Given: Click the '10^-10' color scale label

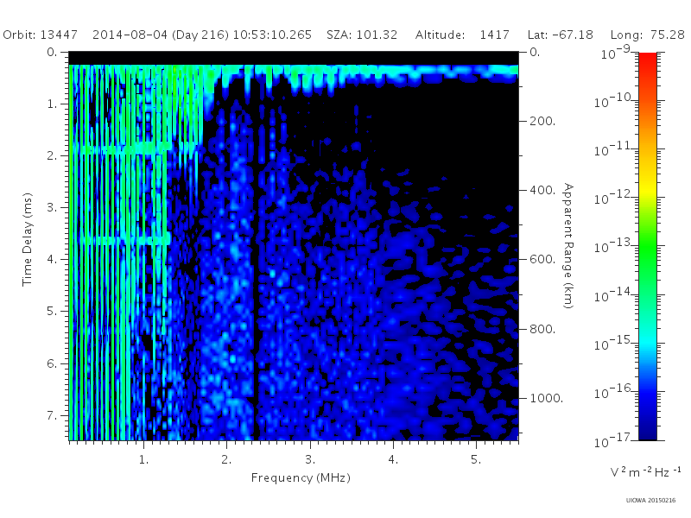Looking at the screenshot, I should pos(613,100).
